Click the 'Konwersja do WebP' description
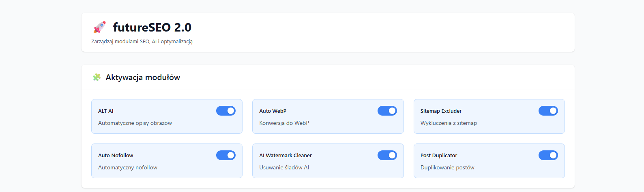Screen dimensions: 644x192 pyautogui.click(x=284, y=123)
